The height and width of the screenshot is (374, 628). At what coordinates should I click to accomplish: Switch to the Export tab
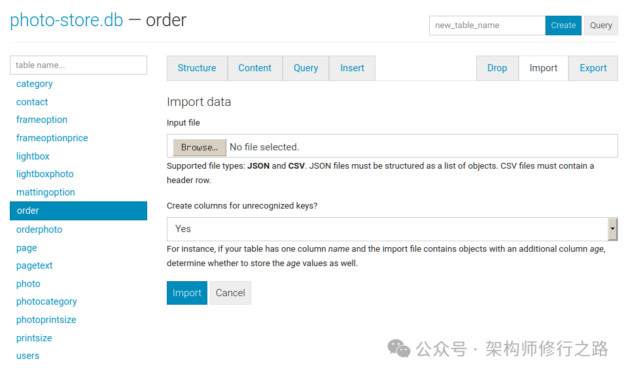593,68
